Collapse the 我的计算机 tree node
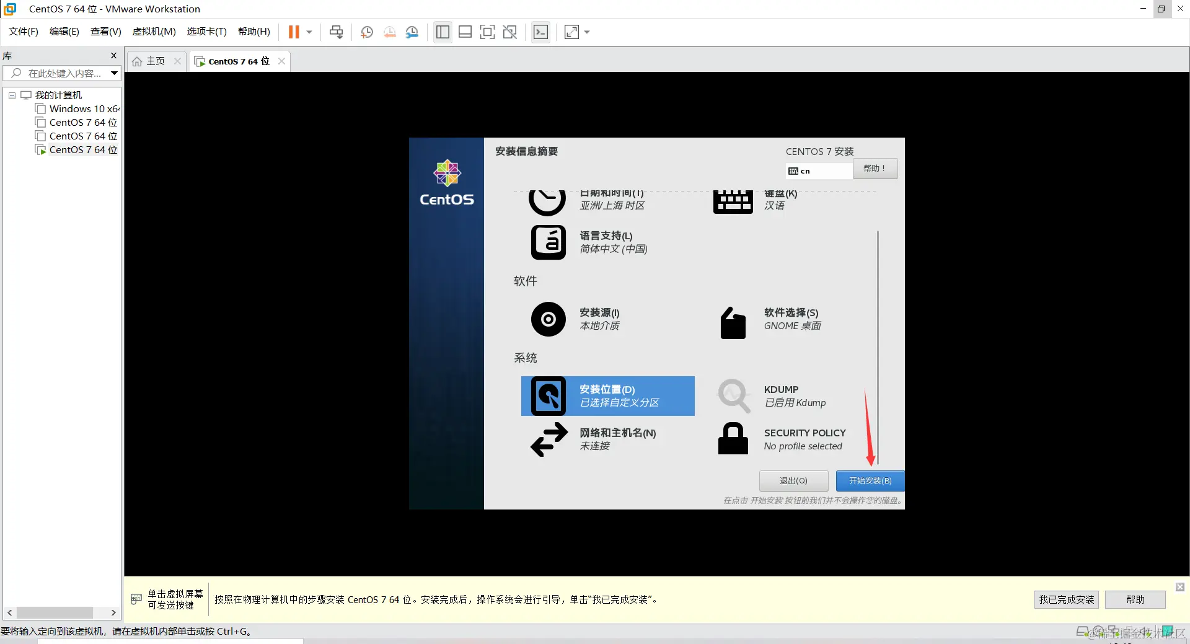This screenshot has width=1190, height=644. click(x=12, y=95)
